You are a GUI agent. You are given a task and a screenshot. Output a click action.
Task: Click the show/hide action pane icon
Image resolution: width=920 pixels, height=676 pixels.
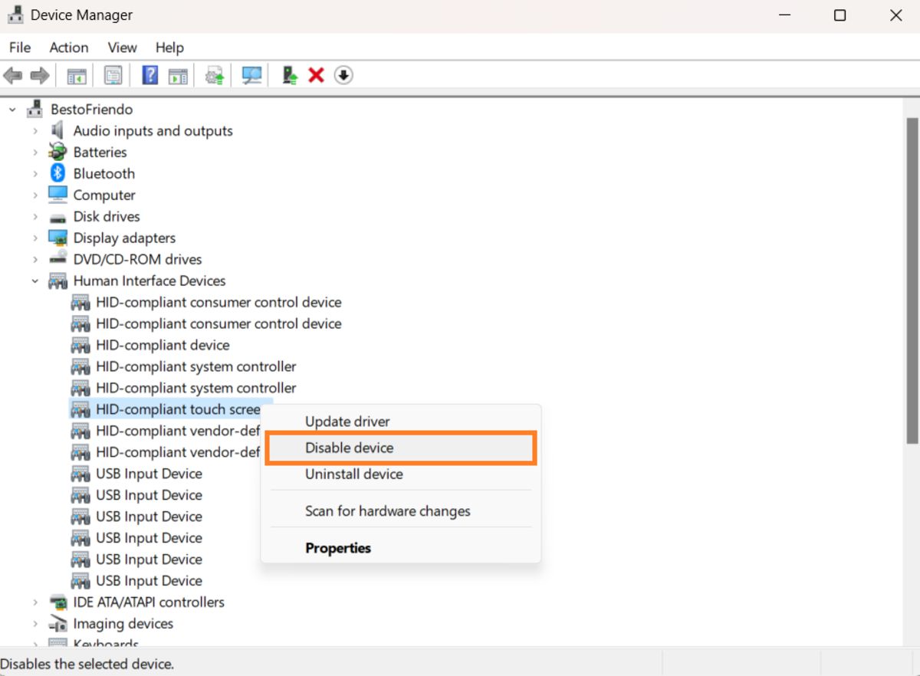click(x=179, y=74)
